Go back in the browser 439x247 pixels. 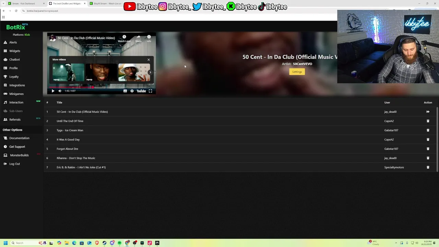3,11
